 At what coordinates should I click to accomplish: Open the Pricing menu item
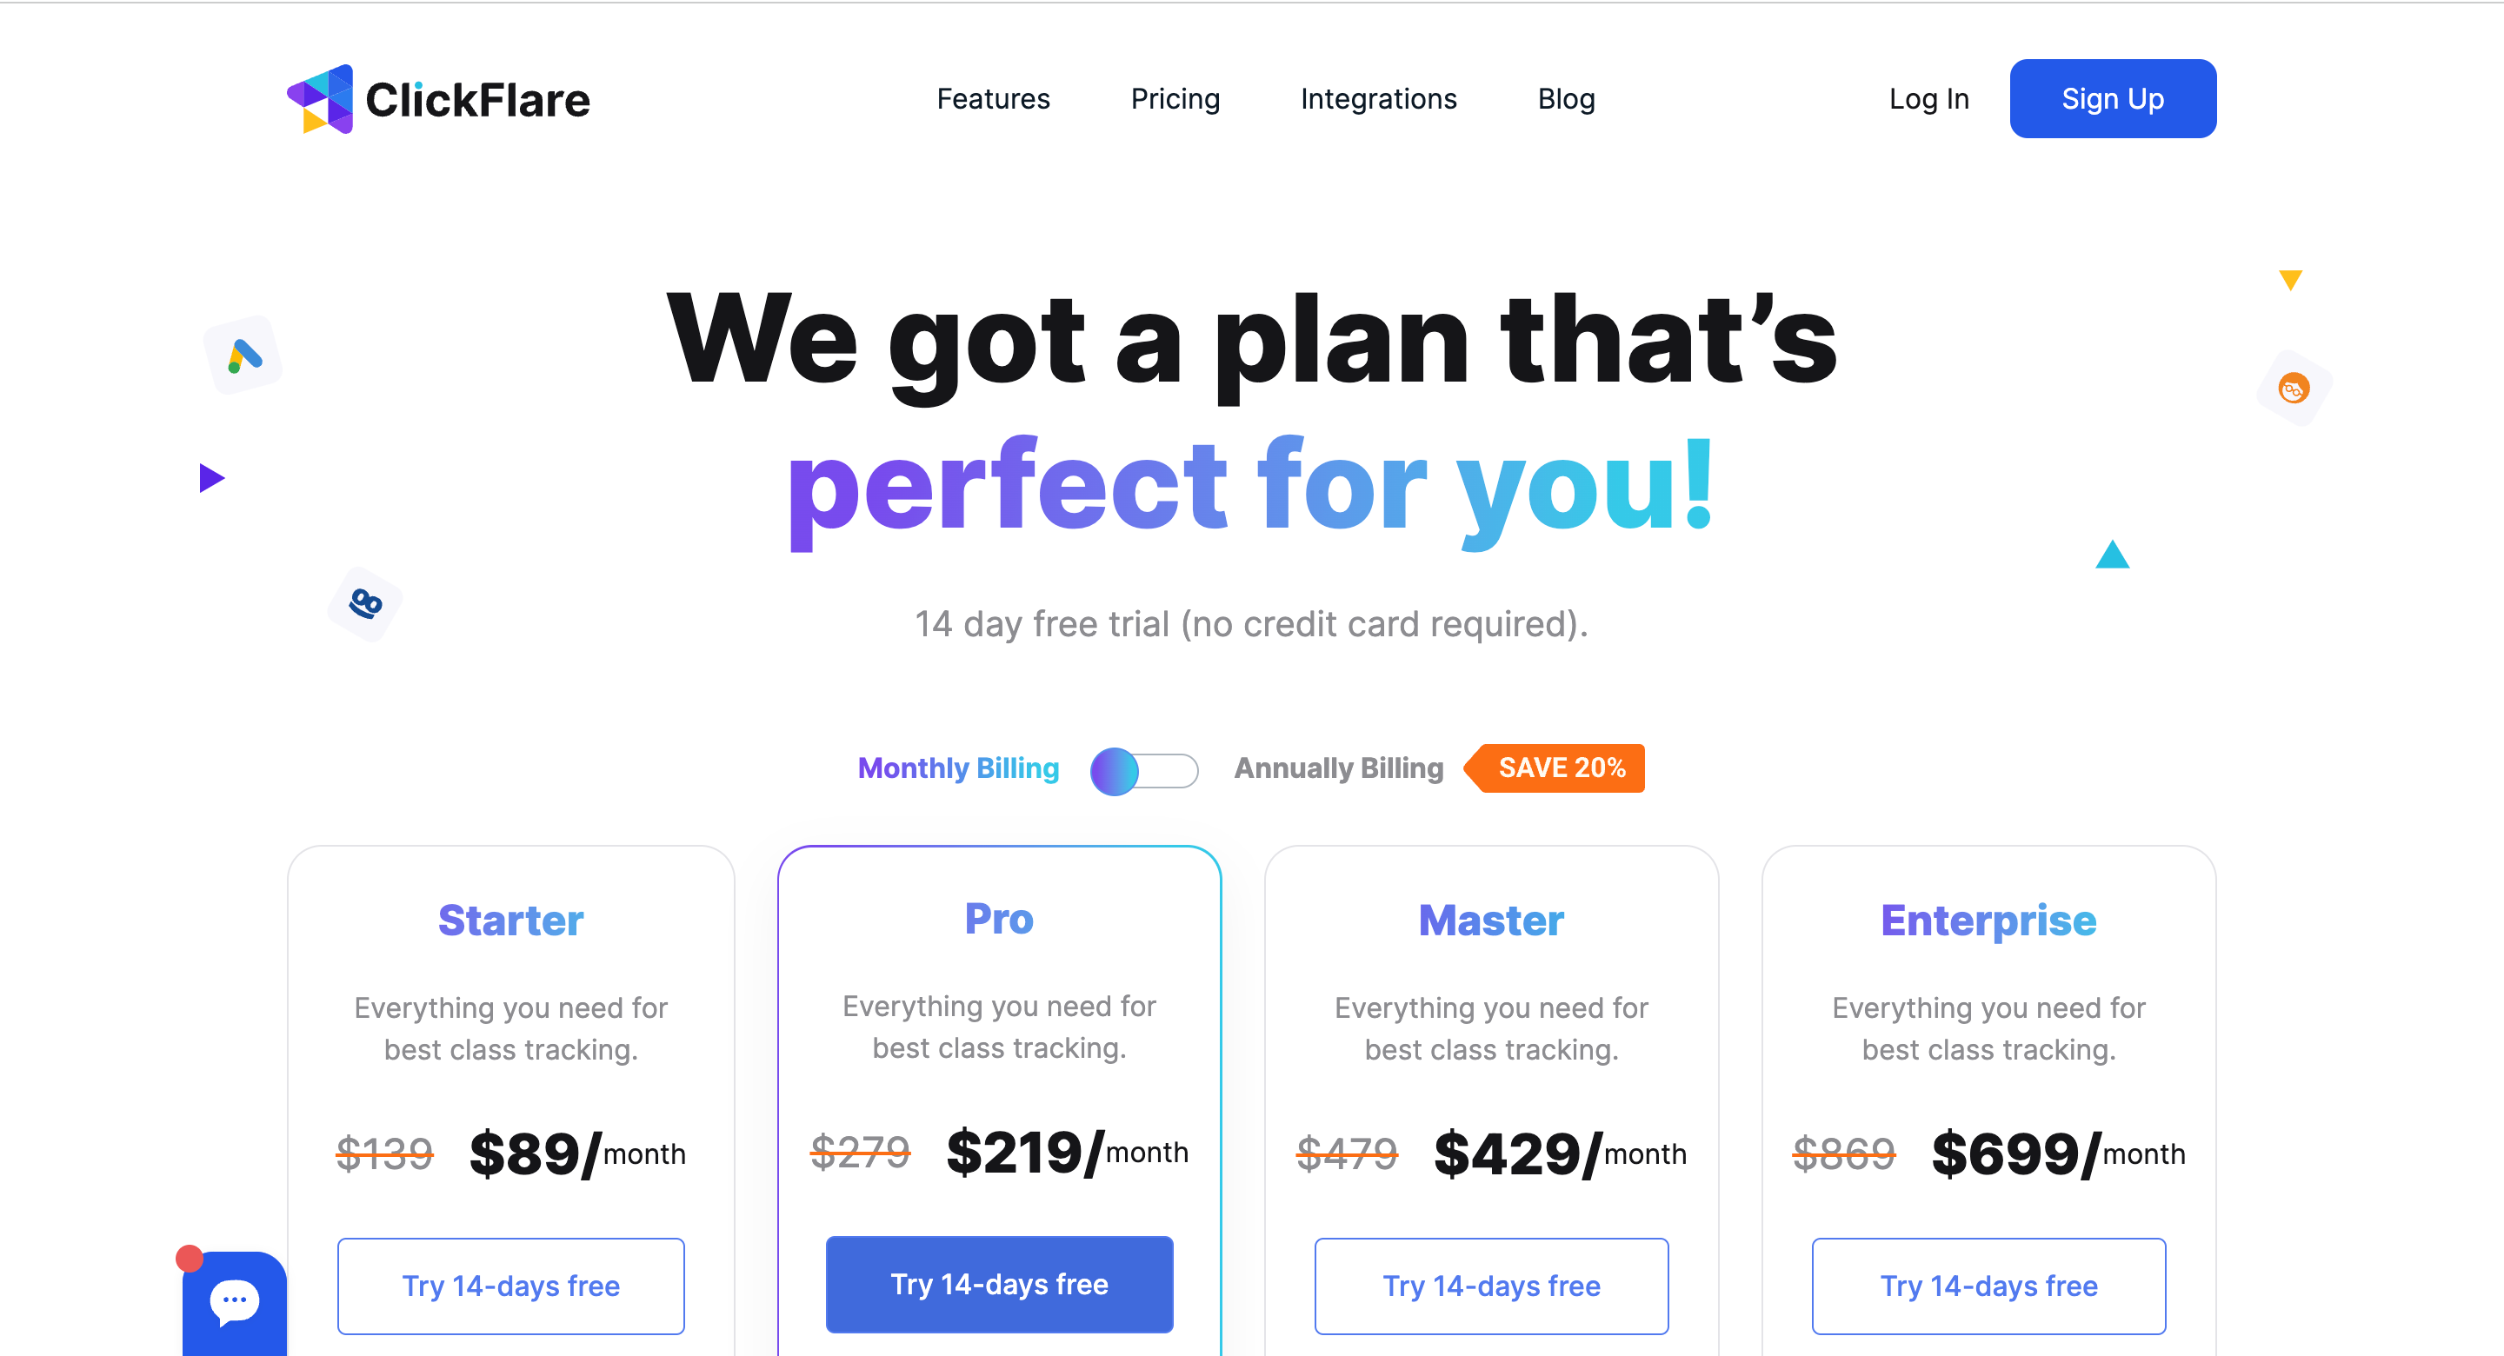click(x=1175, y=99)
